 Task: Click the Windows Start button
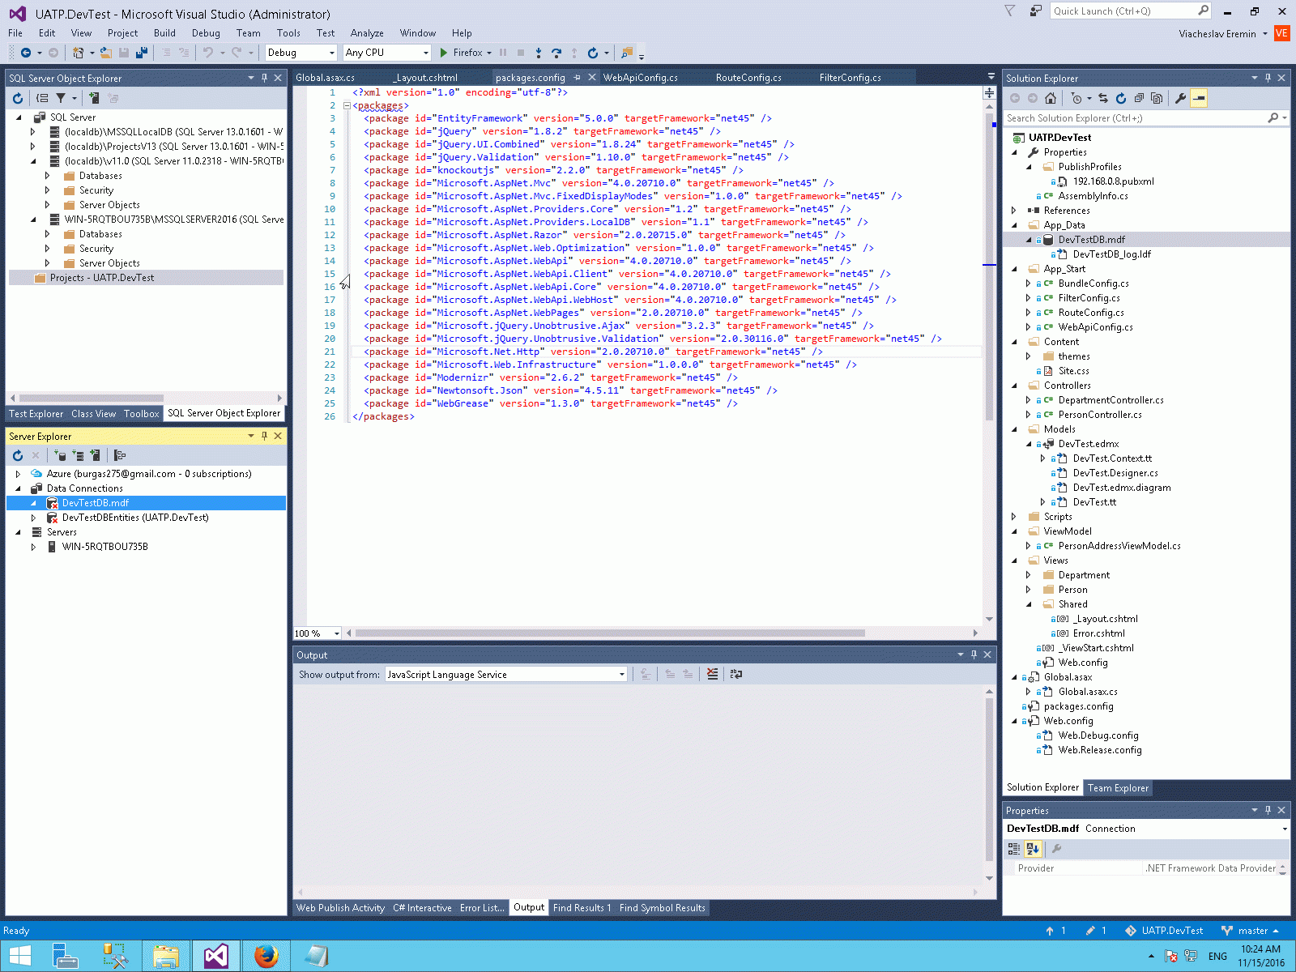click(19, 956)
